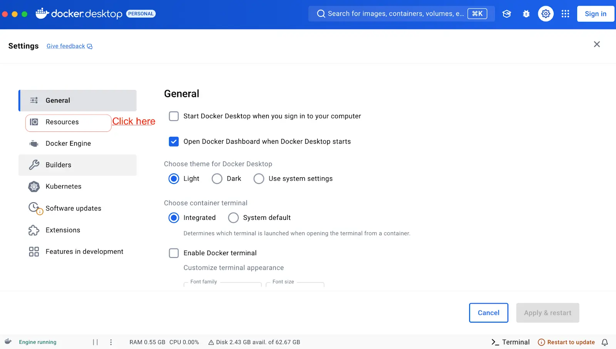Open the three-dot menu in the status bar
Image resolution: width=616 pixels, height=349 pixels.
point(111,342)
